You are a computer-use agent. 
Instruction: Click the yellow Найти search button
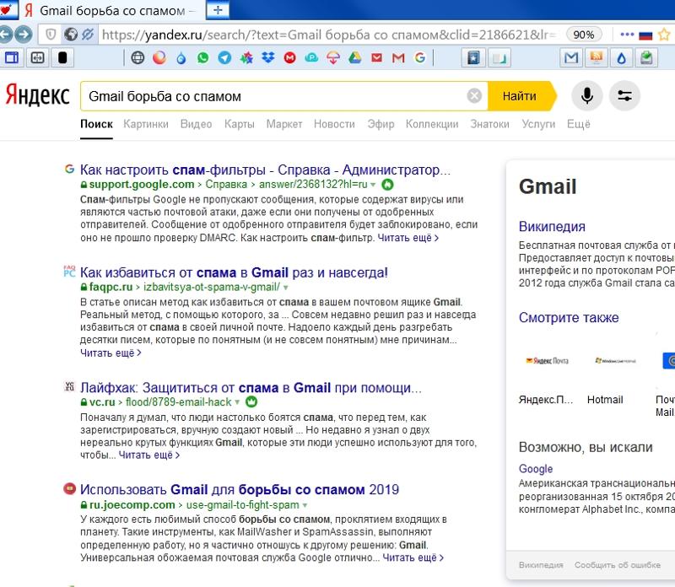coord(521,96)
